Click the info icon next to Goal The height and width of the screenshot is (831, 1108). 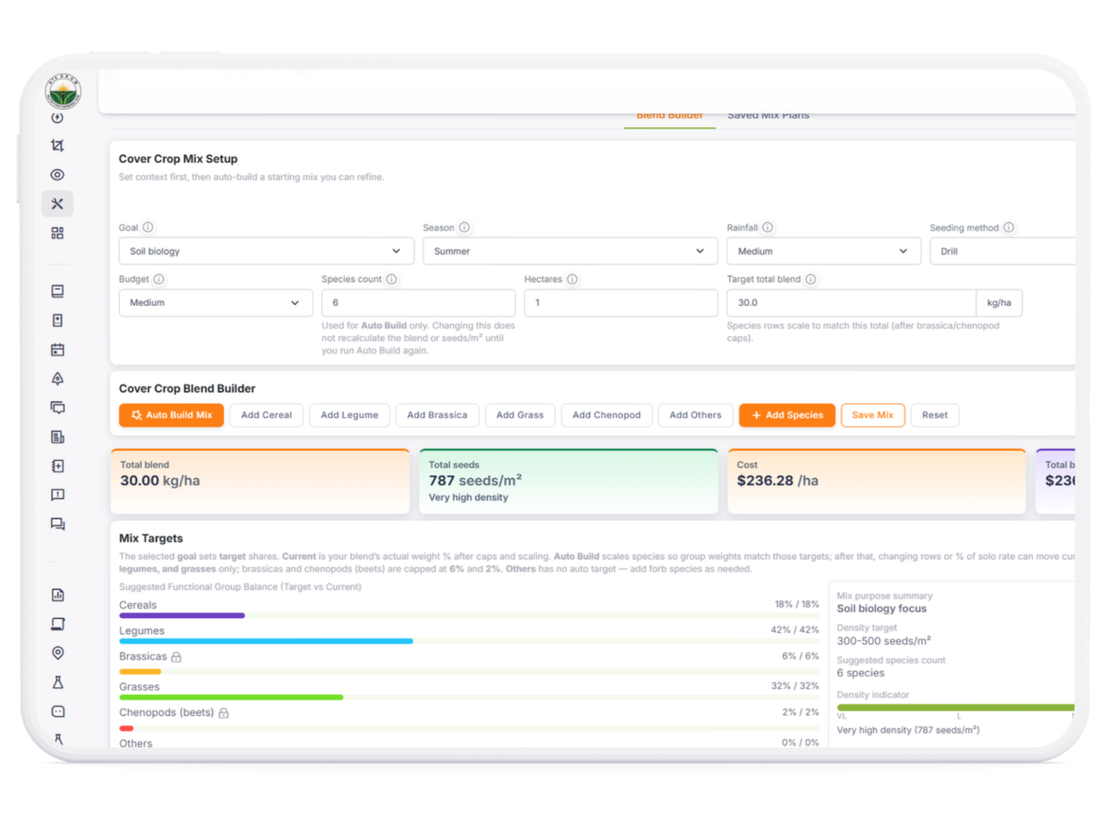click(x=148, y=227)
